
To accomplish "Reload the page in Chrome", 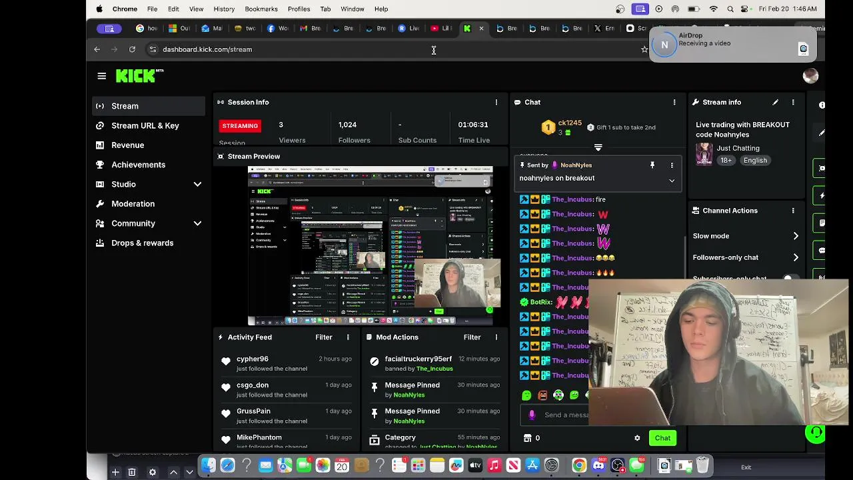I will [132, 49].
